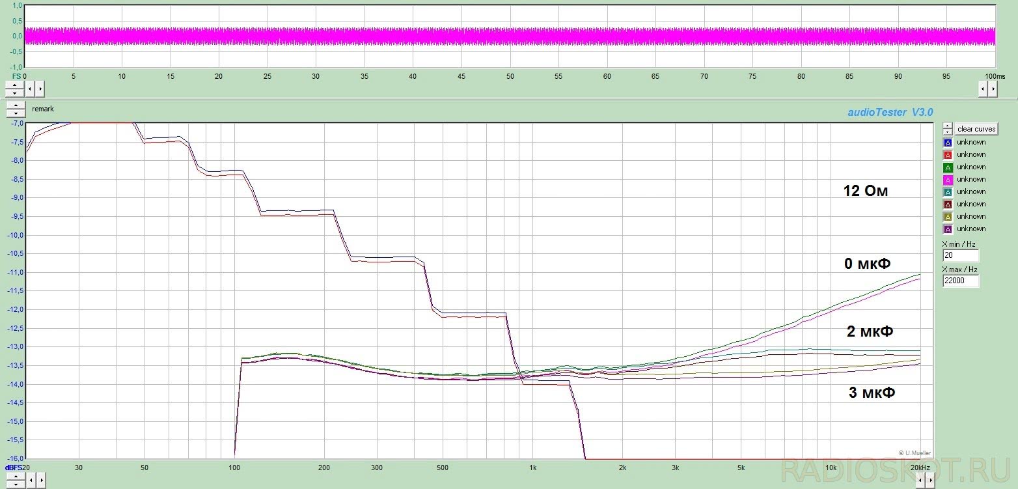Click the teal curve A marker

948,192
